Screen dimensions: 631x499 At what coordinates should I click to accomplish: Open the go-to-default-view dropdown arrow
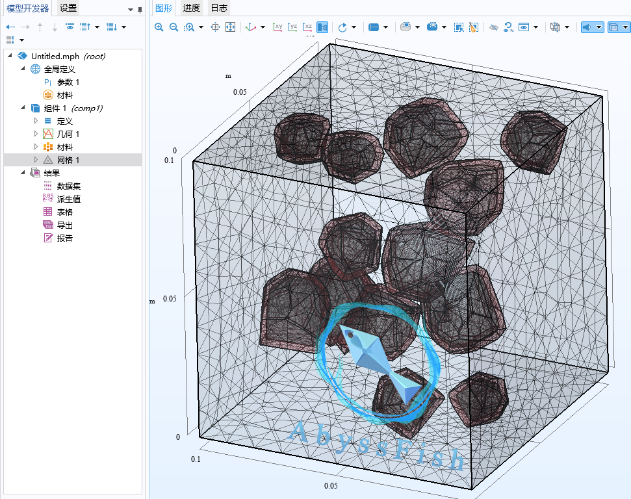[263, 27]
